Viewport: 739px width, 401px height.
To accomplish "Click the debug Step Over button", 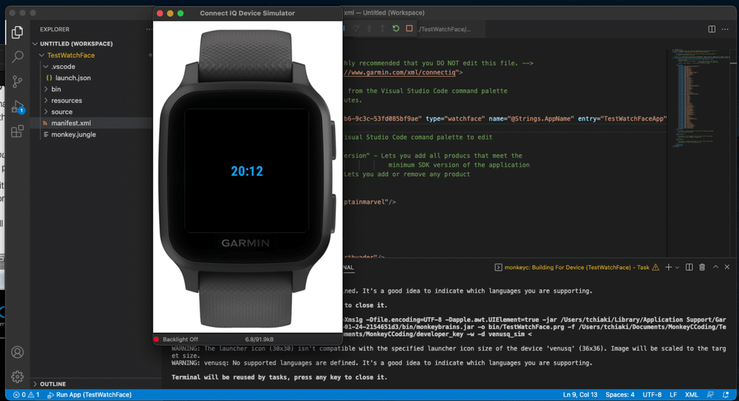I will pyautogui.click(x=355, y=28).
